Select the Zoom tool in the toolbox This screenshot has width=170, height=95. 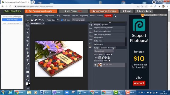tap(28, 80)
